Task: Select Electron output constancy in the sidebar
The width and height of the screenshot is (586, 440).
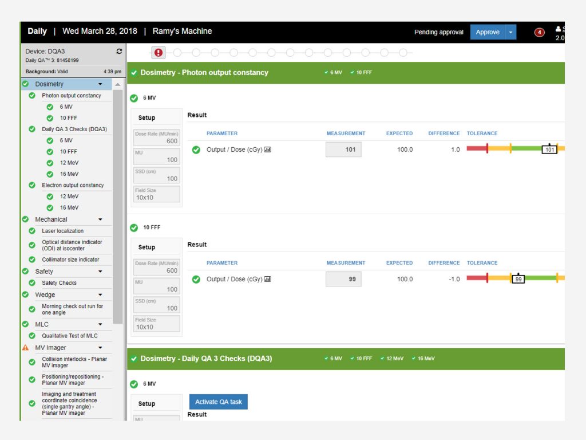Action: point(73,185)
